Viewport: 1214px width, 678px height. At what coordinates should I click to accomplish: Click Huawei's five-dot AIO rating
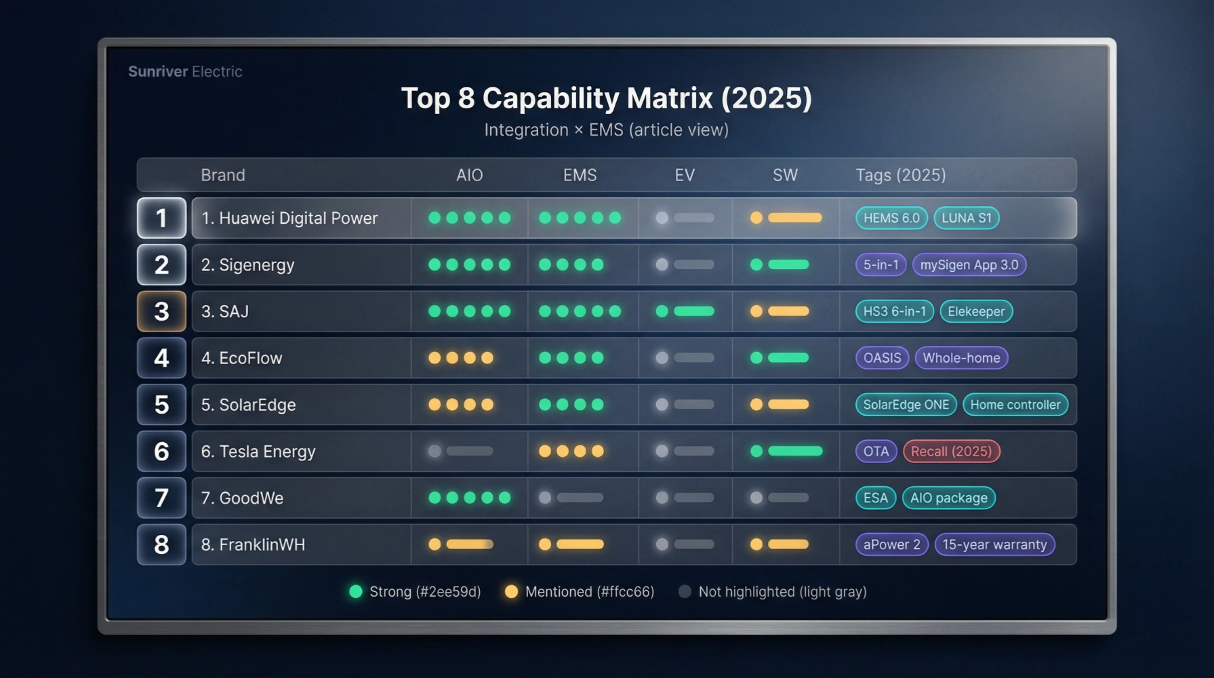[x=469, y=218]
